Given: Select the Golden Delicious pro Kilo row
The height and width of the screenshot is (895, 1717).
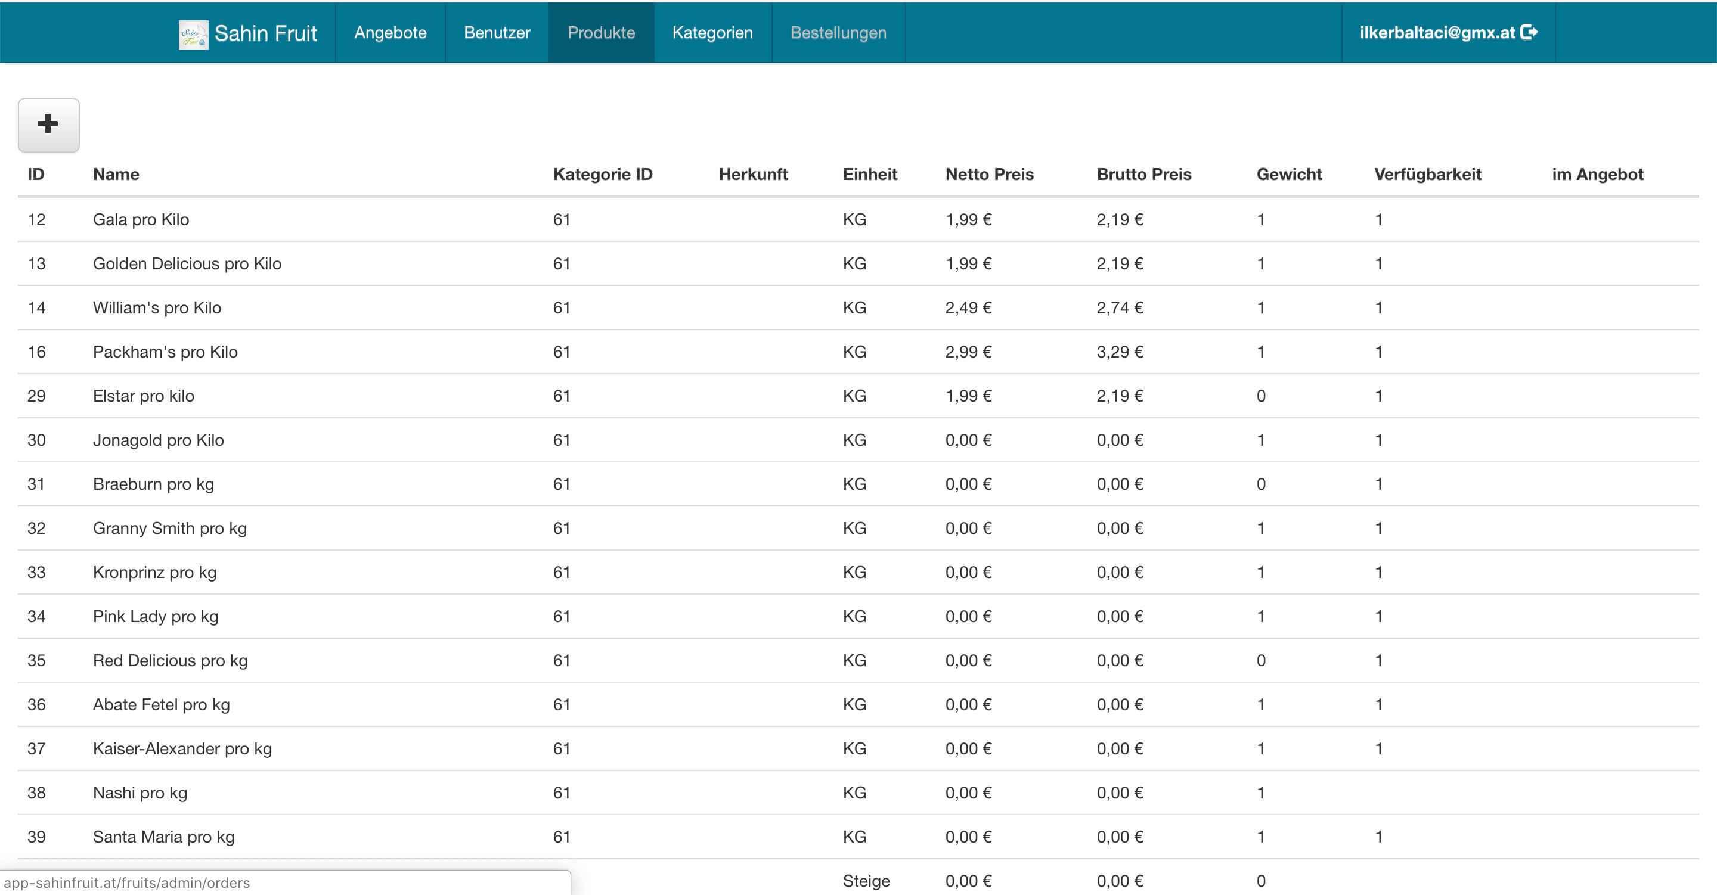Looking at the screenshot, I should (187, 263).
